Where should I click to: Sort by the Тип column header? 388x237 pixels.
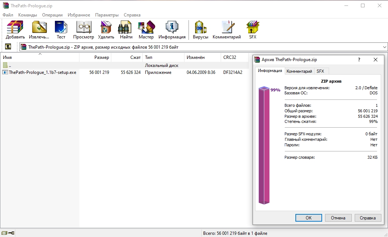point(163,57)
